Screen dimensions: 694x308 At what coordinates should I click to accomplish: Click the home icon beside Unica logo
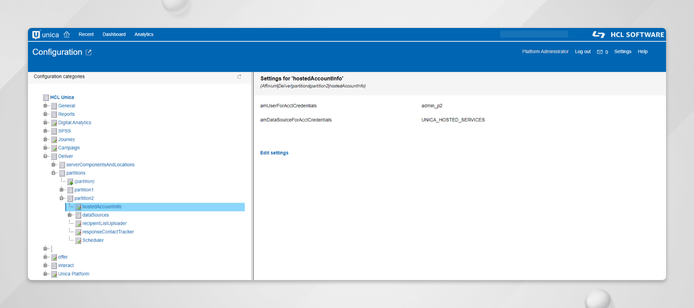pyautogui.click(x=67, y=35)
